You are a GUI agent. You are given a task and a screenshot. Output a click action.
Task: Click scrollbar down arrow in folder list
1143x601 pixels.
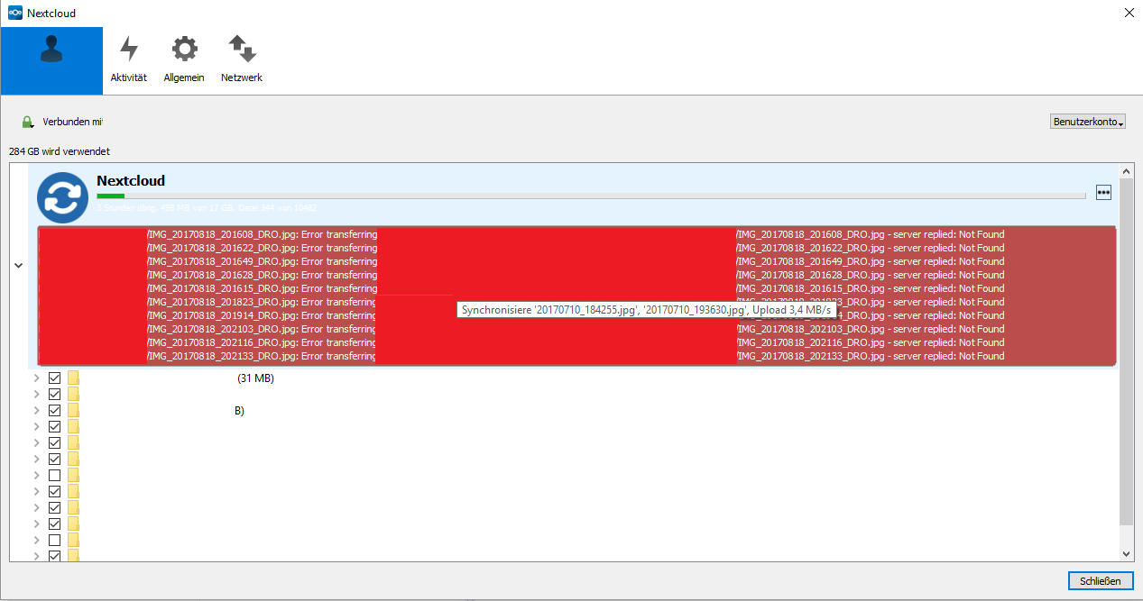pos(1126,554)
